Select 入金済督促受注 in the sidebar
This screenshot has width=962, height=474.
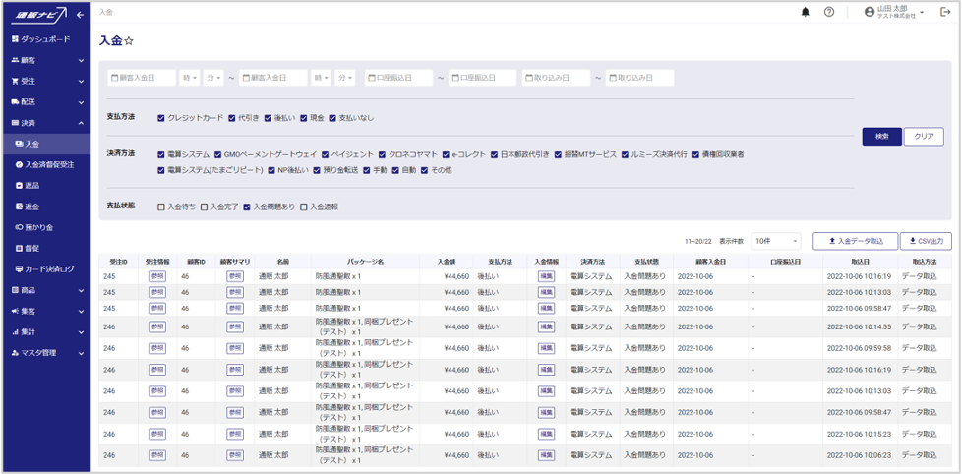pos(49,164)
